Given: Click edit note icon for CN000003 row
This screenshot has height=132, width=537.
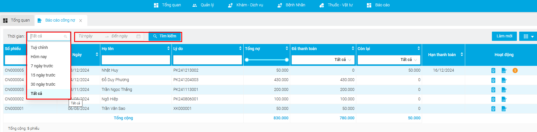Looking at the screenshot, I should [504, 90].
